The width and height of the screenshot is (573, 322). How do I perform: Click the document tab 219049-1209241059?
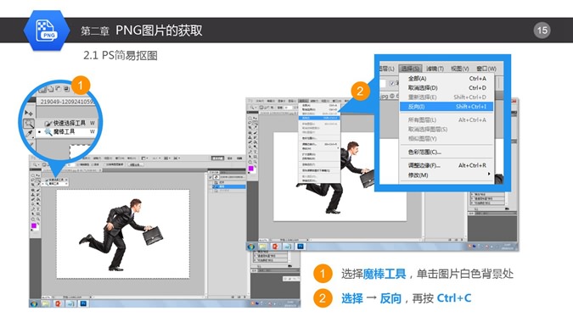[x=68, y=102]
